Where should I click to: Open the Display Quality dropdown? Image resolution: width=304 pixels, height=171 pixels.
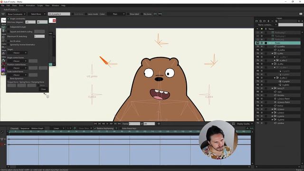click(245, 124)
